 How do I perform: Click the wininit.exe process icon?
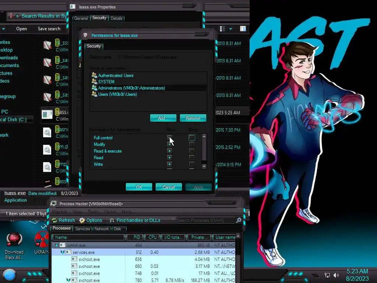(63, 245)
